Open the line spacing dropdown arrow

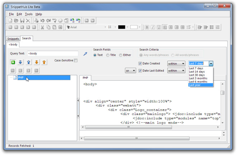point(193,27)
